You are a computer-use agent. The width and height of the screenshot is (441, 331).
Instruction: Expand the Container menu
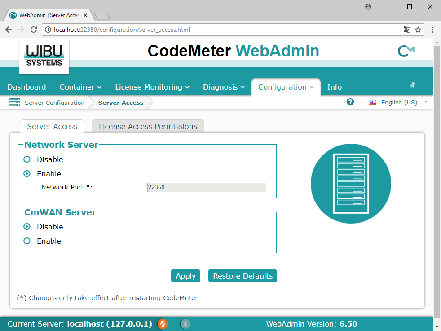click(x=80, y=87)
